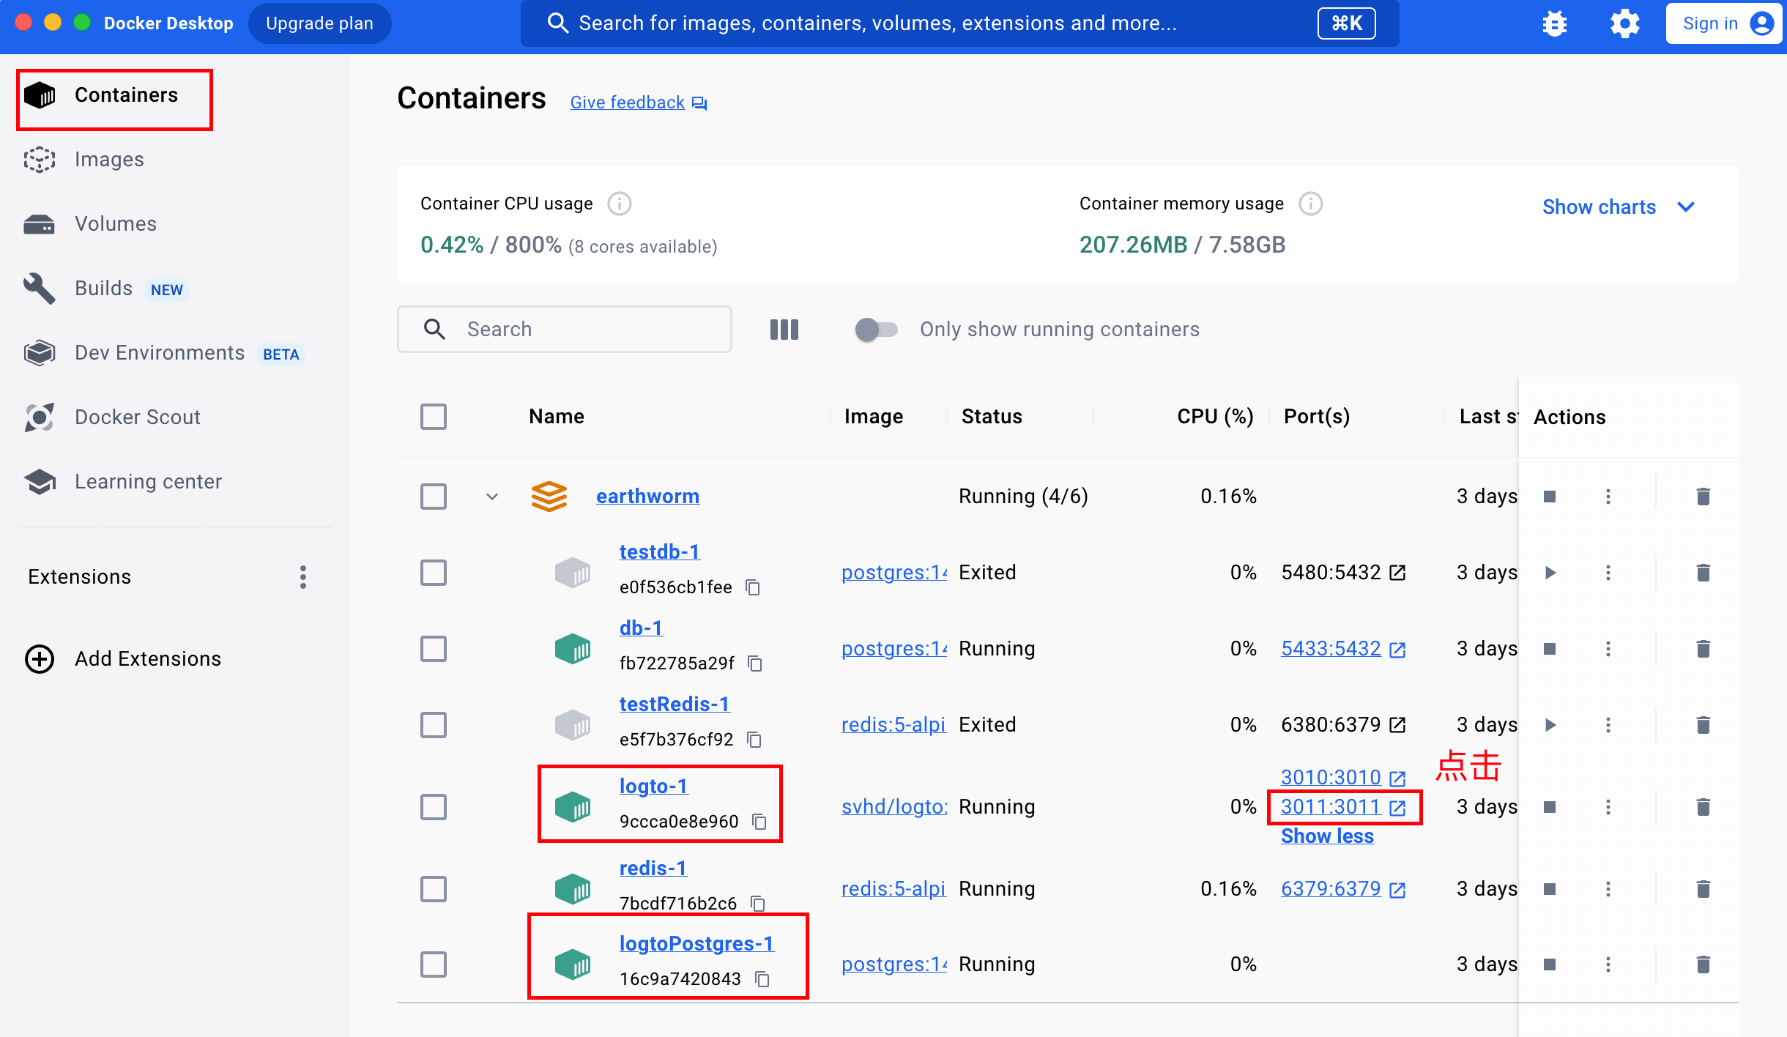Image resolution: width=1787 pixels, height=1037 pixels.
Task: Stop the logtoPostgres-1 container
Action: click(x=1550, y=964)
